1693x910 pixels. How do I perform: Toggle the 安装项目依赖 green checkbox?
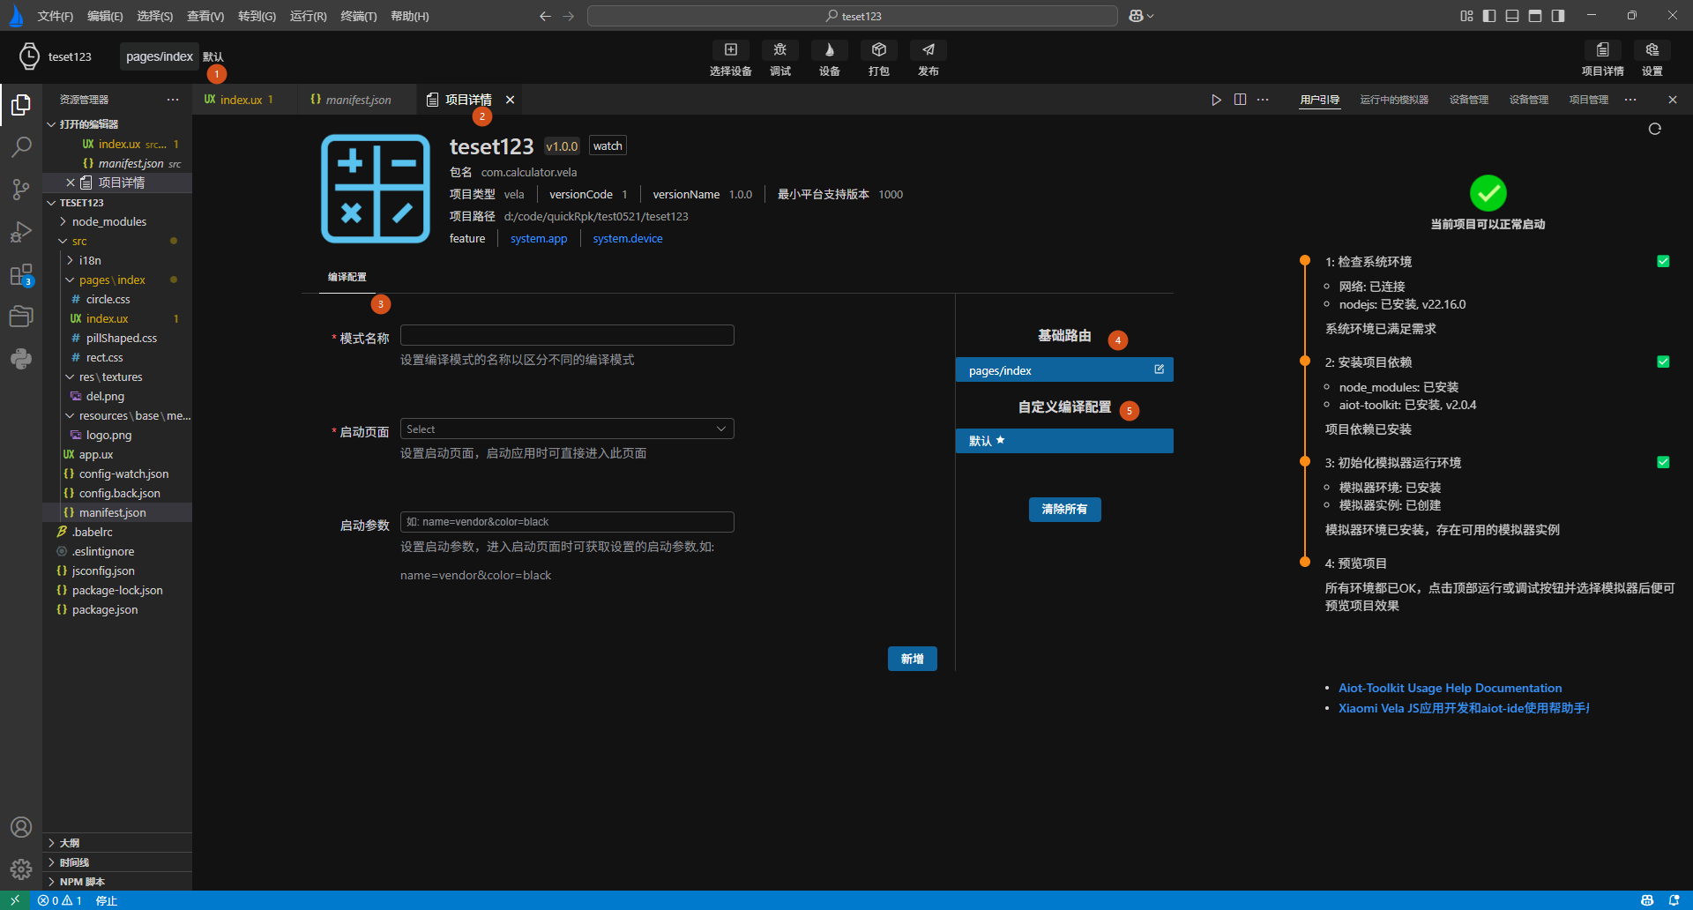(x=1663, y=362)
